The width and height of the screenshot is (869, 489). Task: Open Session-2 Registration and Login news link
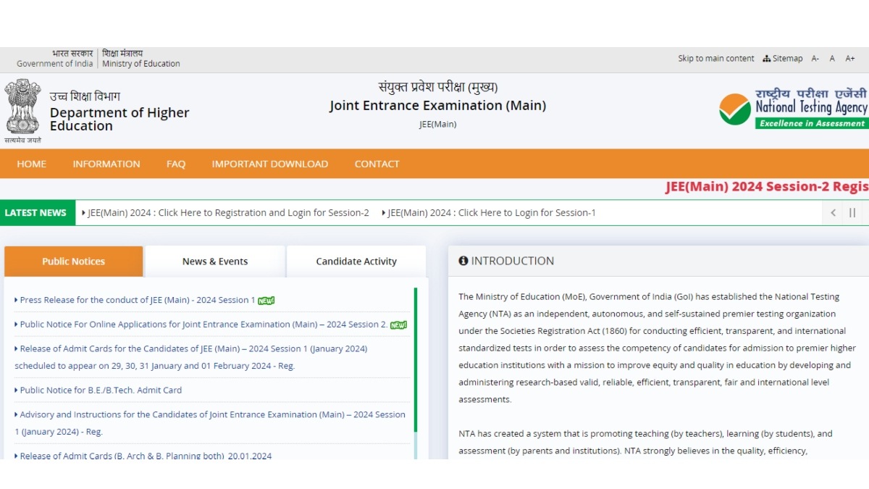coord(228,213)
